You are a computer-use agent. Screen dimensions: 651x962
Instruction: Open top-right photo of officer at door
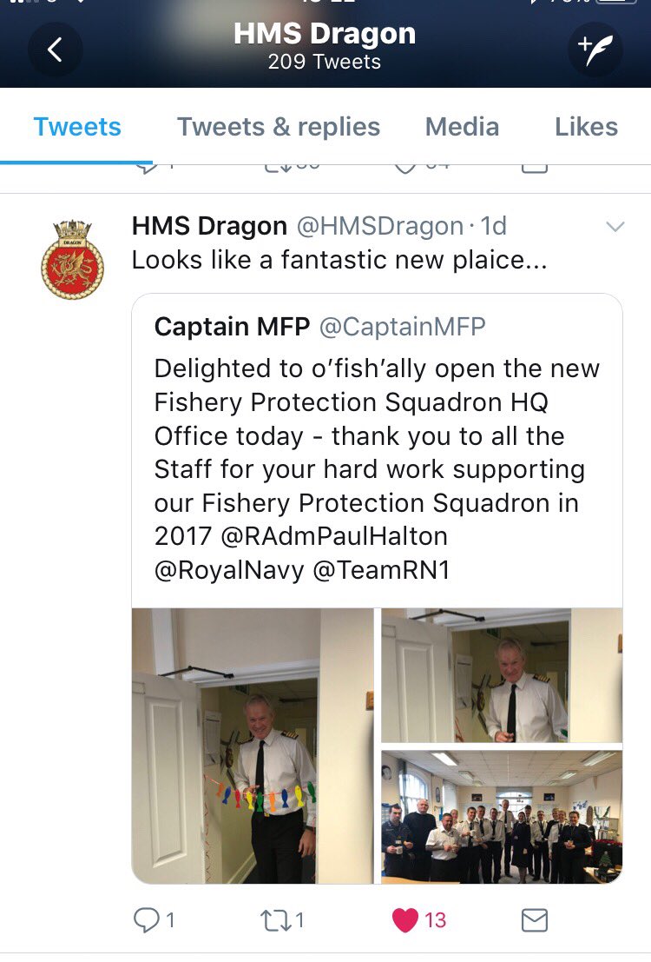tap(502, 675)
